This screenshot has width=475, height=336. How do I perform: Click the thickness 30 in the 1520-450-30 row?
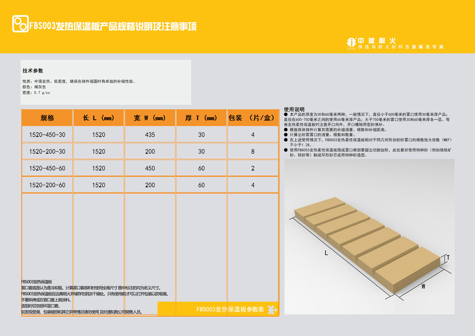(x=201, y=135)
